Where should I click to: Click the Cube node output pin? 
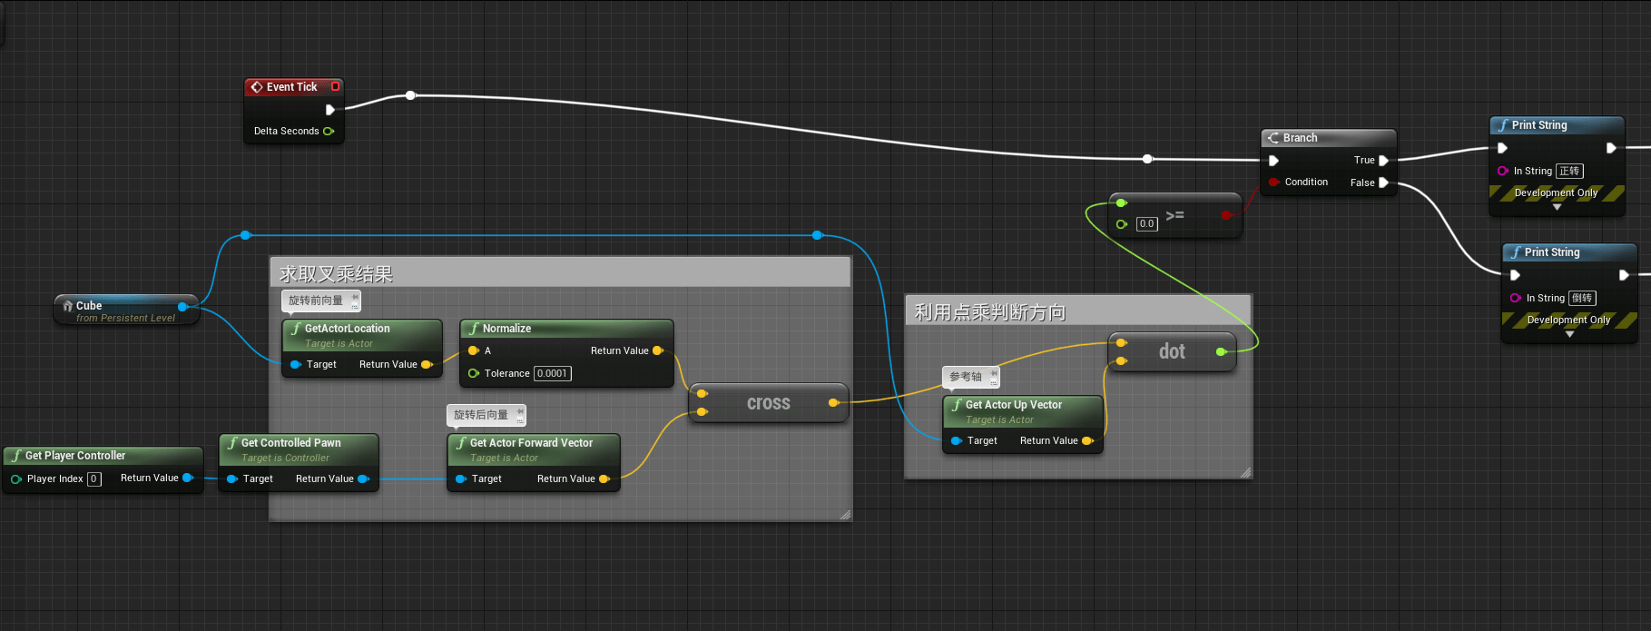click(x=183, y=307)
